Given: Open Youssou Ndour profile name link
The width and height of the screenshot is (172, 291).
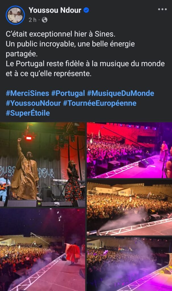Looking at the screenshot, I should pyautogui.click(x=55, y=10).
